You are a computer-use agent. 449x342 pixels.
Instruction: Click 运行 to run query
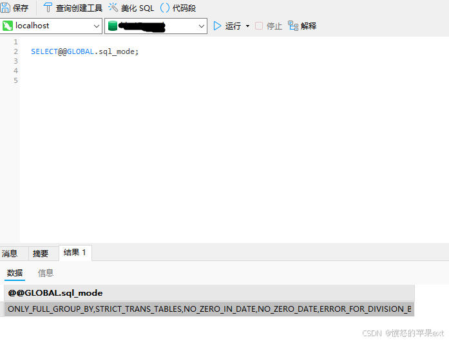pos(233,26)
